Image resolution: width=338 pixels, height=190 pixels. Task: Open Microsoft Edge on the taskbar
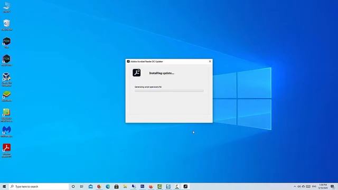(x=108, y=186)
